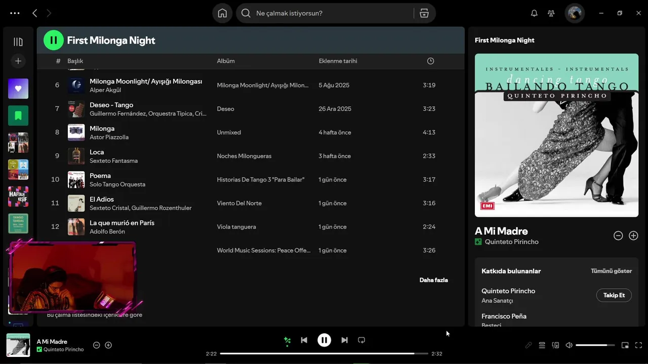The width and height of the screenshot is (648, 364).
Task: Click 'Tümünü göster' in credits
Action: point(611,271)
